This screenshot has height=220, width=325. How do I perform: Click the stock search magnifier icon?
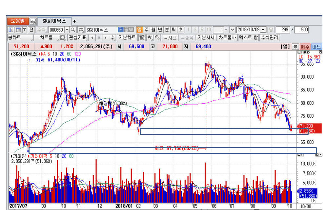tap(73, 30)
